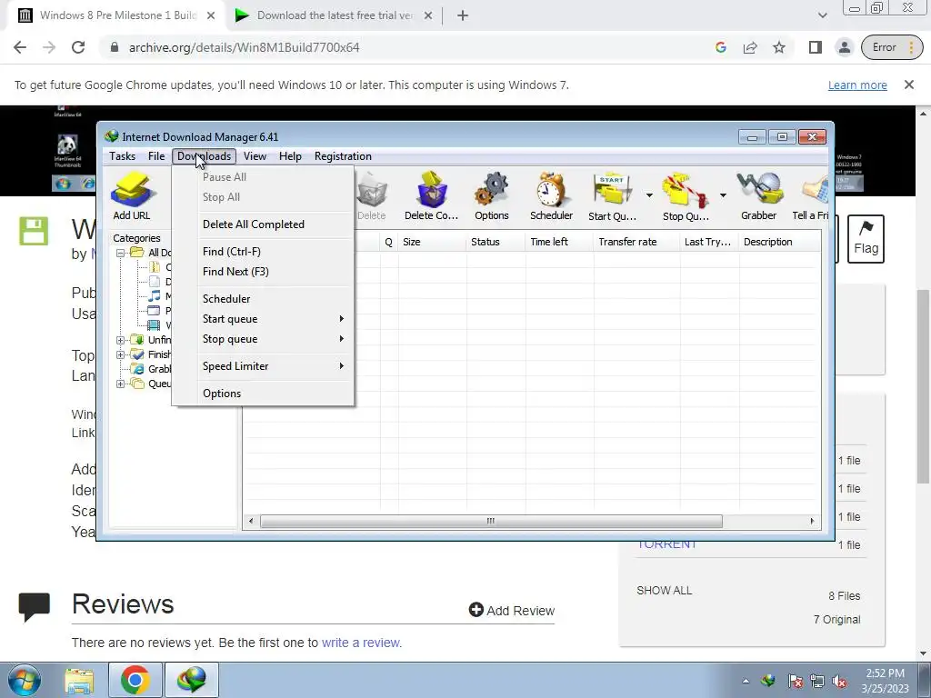Collapse the All Downloads tree node
The height and width of the screenshot is (698, 931).
(x=120, y=253)
